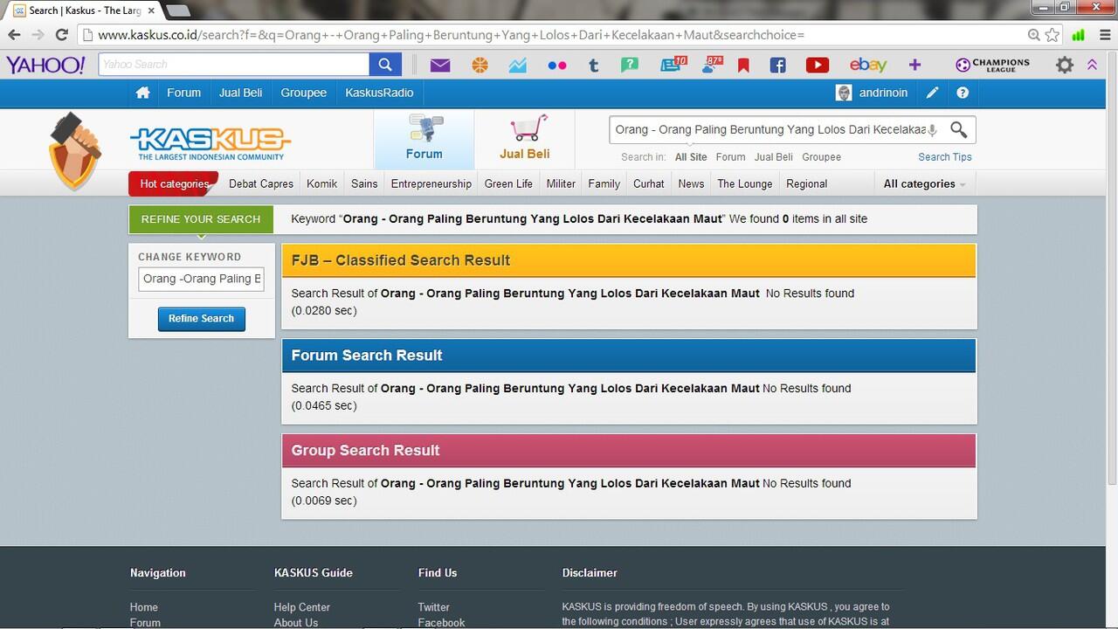Collapse the Yahoo toolbar with double chevron
The height and width of the screenshot is (629, 1118).
(1092, 66)
